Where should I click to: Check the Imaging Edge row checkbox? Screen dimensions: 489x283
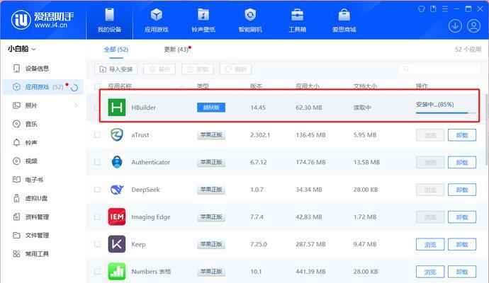[97, 216]
